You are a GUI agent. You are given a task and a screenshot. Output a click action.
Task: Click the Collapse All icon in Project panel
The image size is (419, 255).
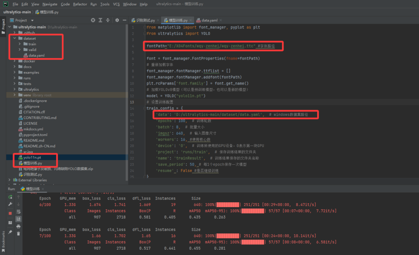[108, 20]
